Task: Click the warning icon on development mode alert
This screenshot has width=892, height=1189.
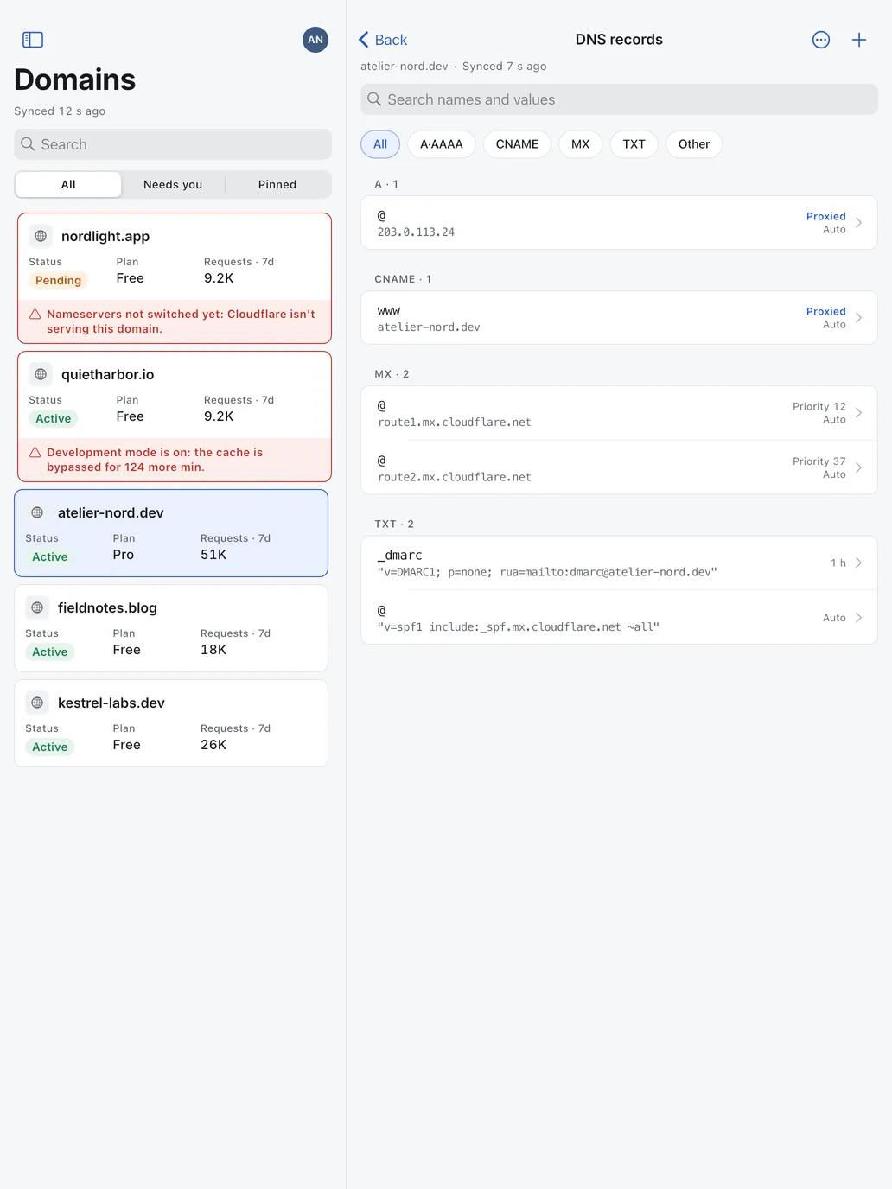Action: click(35, 453)
